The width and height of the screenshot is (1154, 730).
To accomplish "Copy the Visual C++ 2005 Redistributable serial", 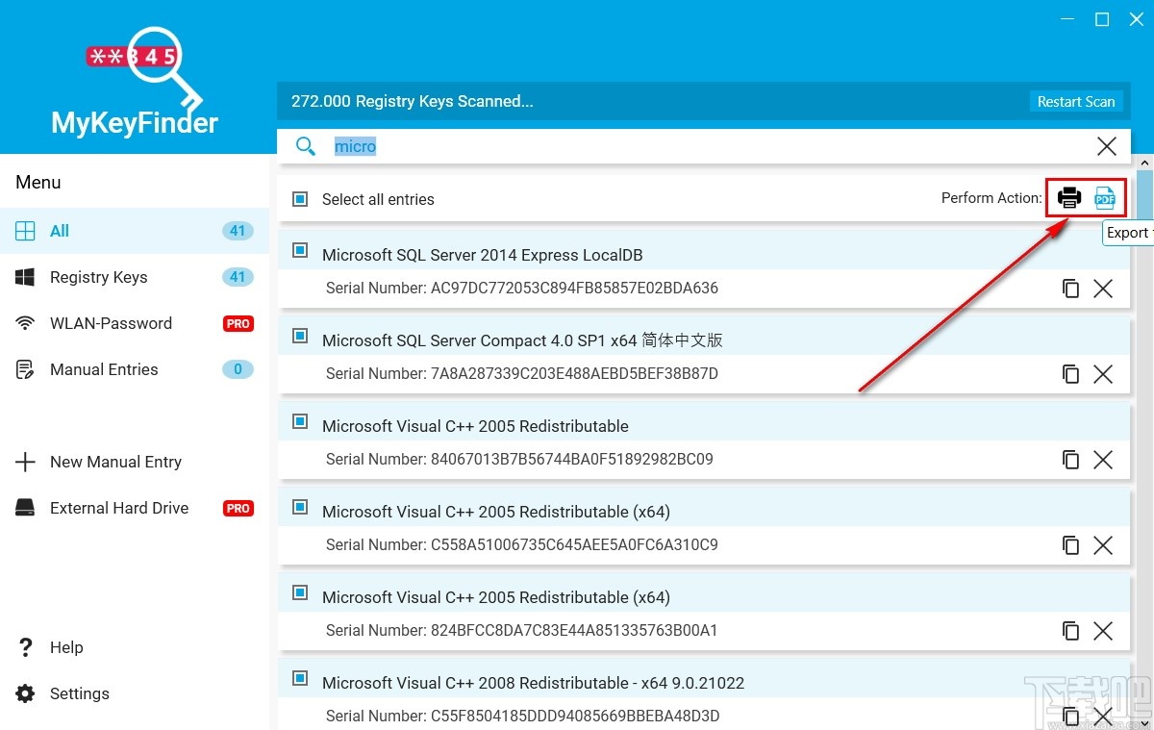I will click(1071, 460).
